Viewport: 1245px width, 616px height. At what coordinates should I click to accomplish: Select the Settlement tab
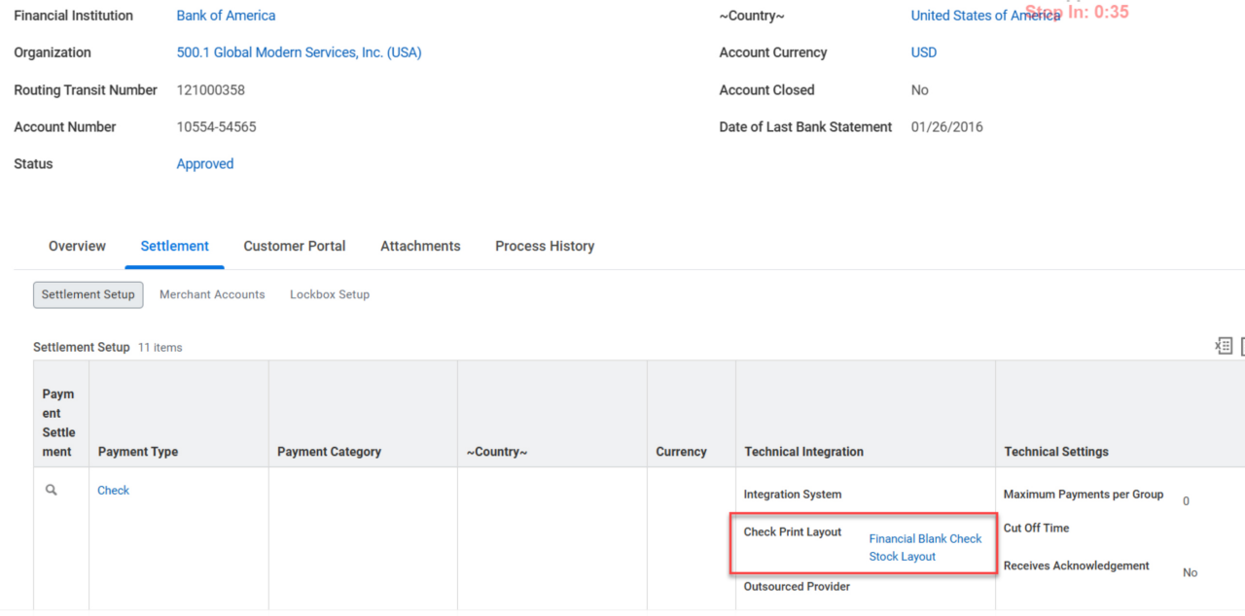point(174,246)
